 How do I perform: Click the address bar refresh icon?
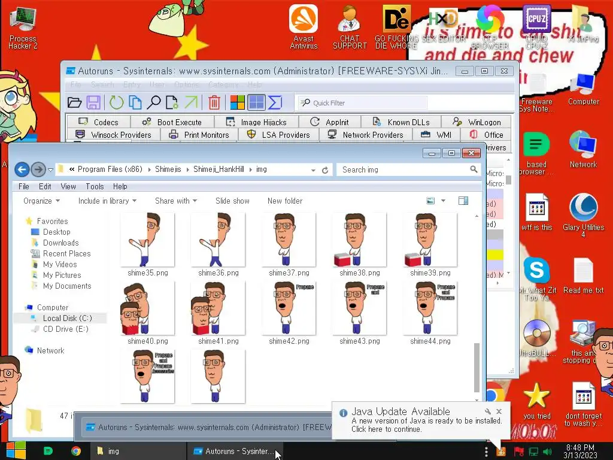[325, 170]
